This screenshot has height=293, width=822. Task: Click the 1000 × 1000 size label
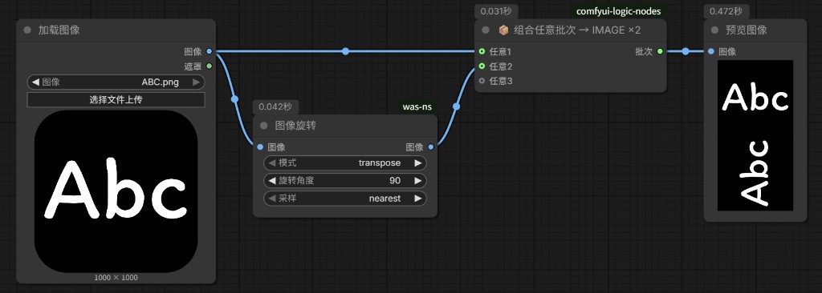tap(116, 277)
